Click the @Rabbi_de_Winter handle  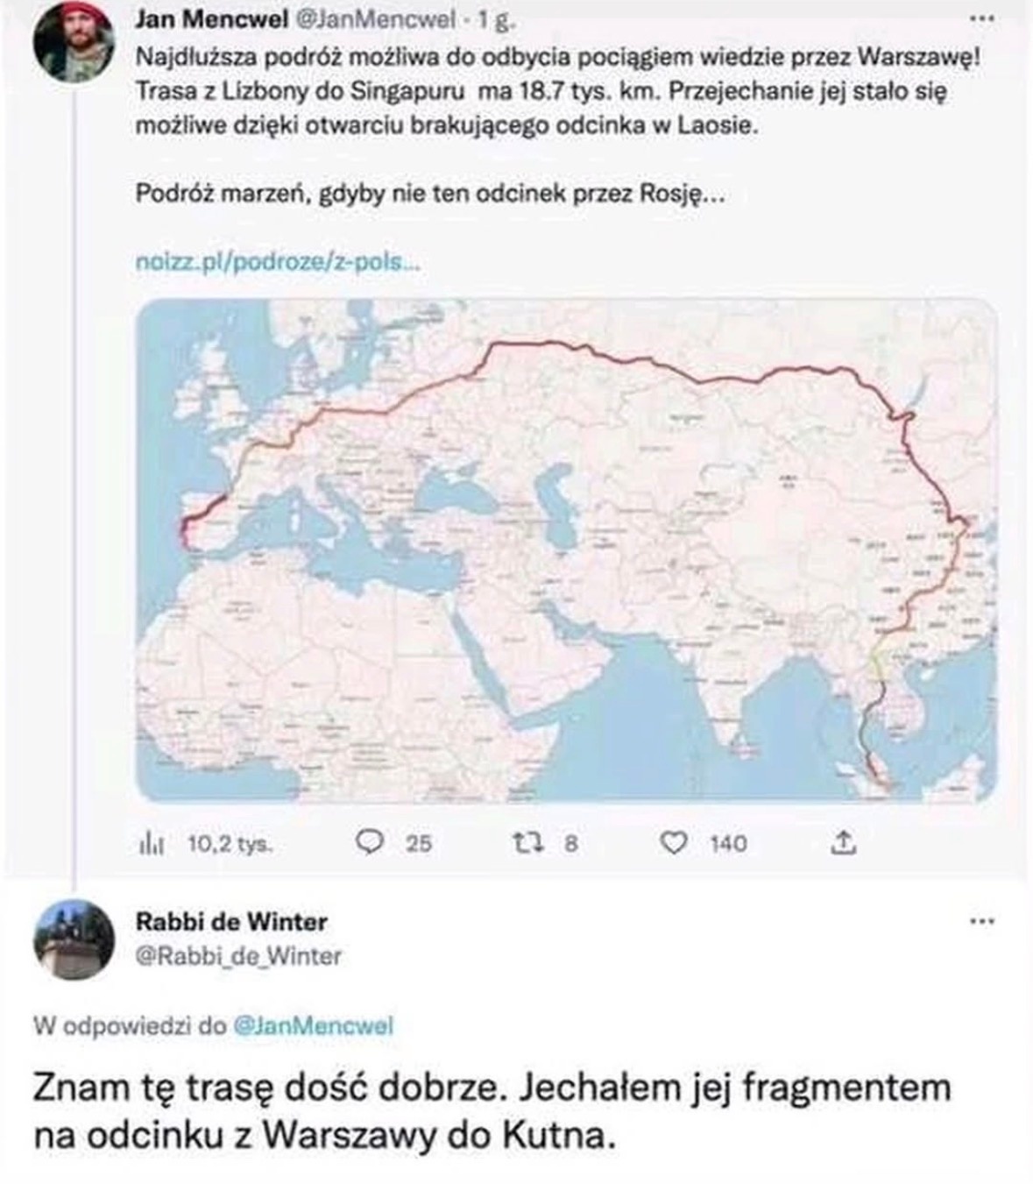click(x=238, y=955)
